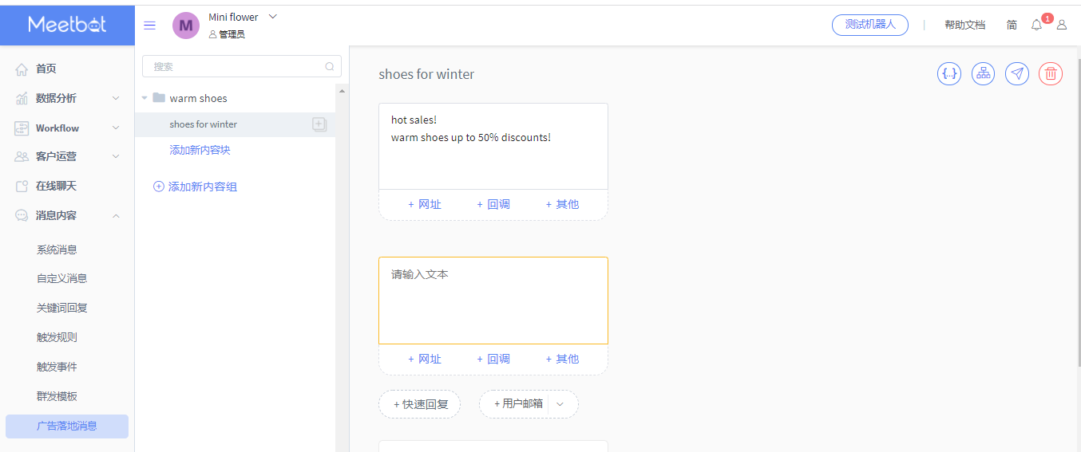Select 广告落地消息 menu item
This screenshot has height=452, width=1081.
pyautogui.click(x=67, y=426)
